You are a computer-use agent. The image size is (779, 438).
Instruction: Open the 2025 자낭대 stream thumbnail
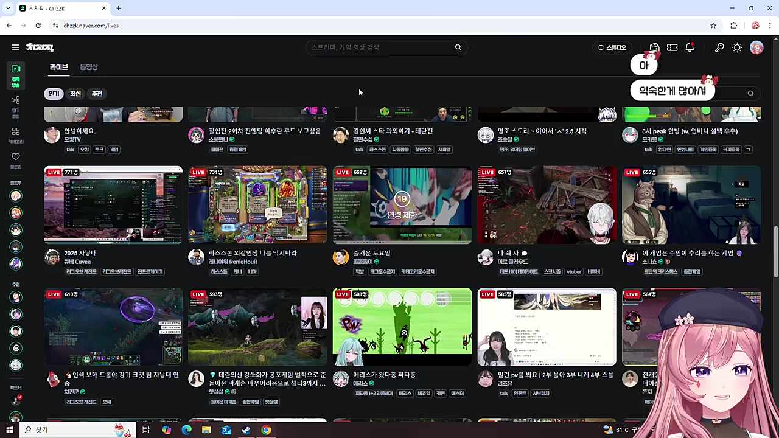(113, 205)
